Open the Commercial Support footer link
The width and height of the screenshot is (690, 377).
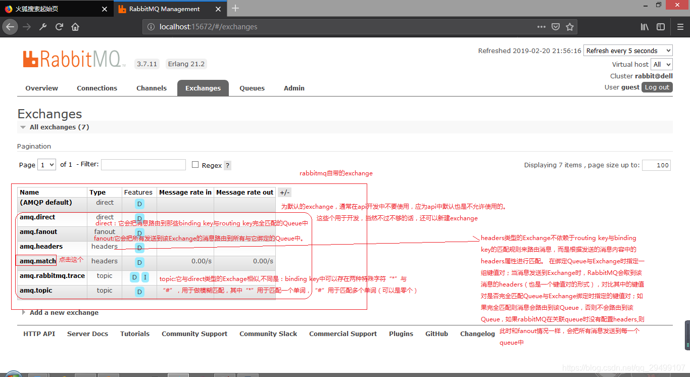(343, 334)
